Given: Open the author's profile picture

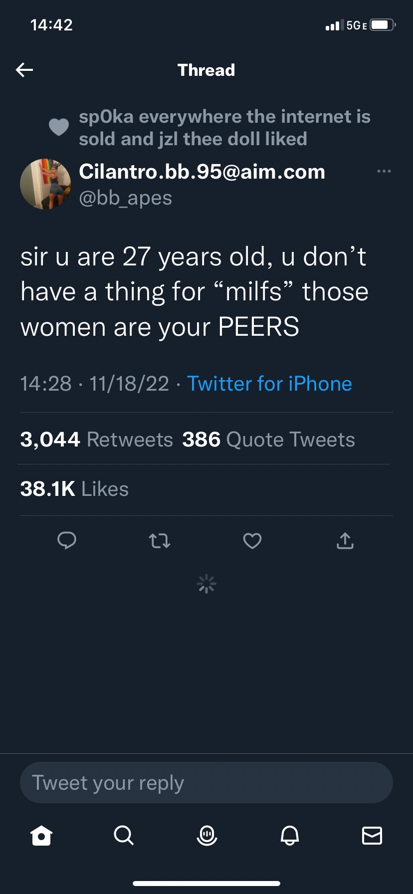Looking at the screenshot, I should pyautogui.click(x=45, y=184).
